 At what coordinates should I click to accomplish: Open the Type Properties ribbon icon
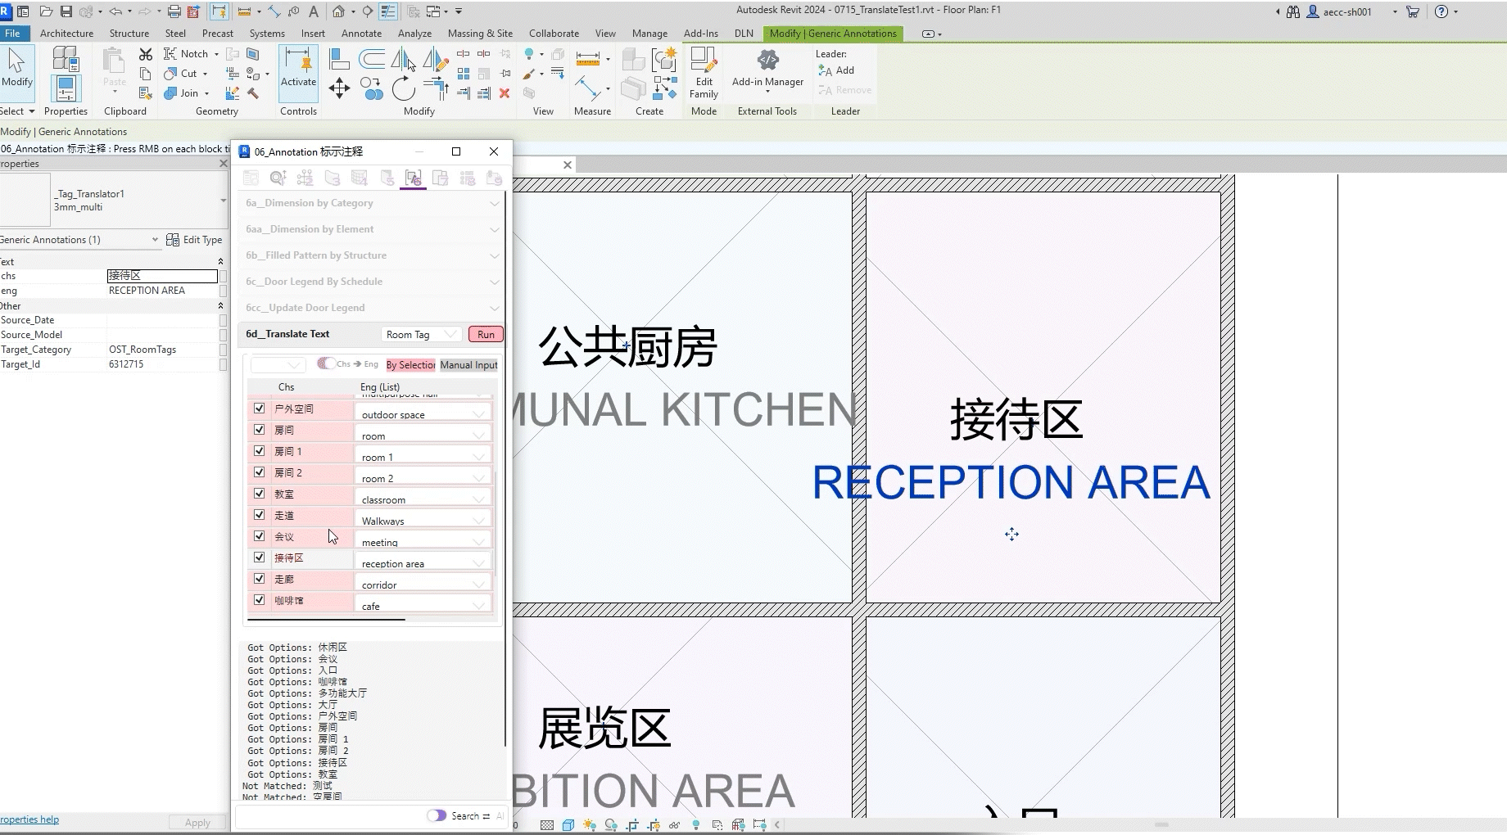coord(66,59)
